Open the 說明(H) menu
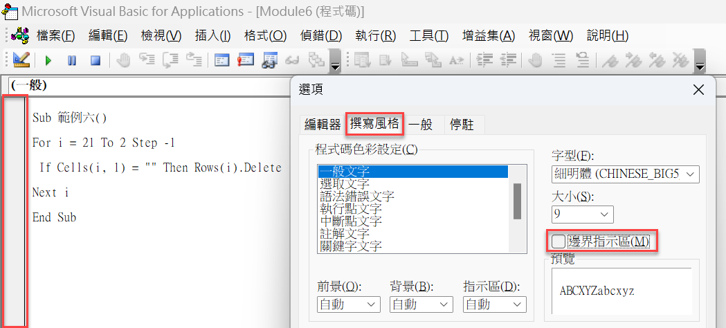 (607, 35)
